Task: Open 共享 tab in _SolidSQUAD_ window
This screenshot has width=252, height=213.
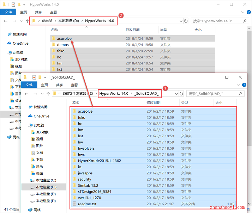Action: (x=59, y=85)
